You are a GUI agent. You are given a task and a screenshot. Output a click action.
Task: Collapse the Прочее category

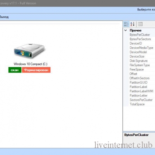click(x=126, y=31)
